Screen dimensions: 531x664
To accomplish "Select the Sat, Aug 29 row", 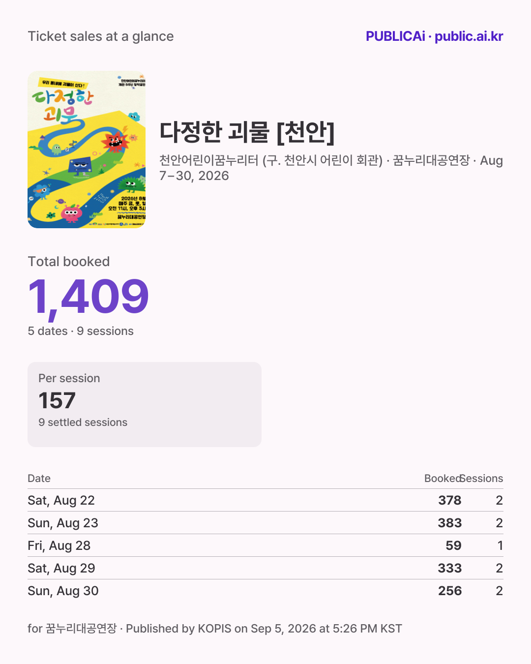I will 265,568.
